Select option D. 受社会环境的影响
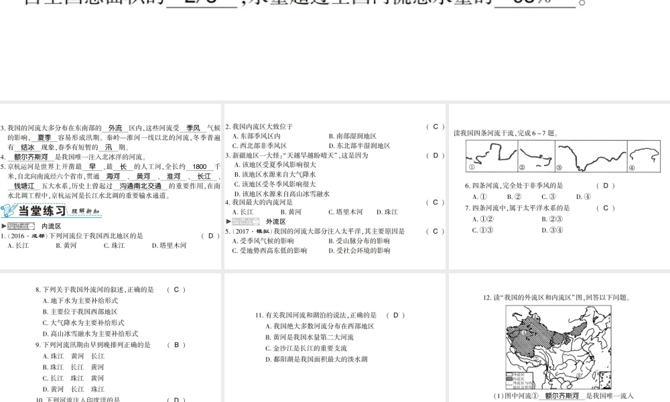 pos(359,251)
